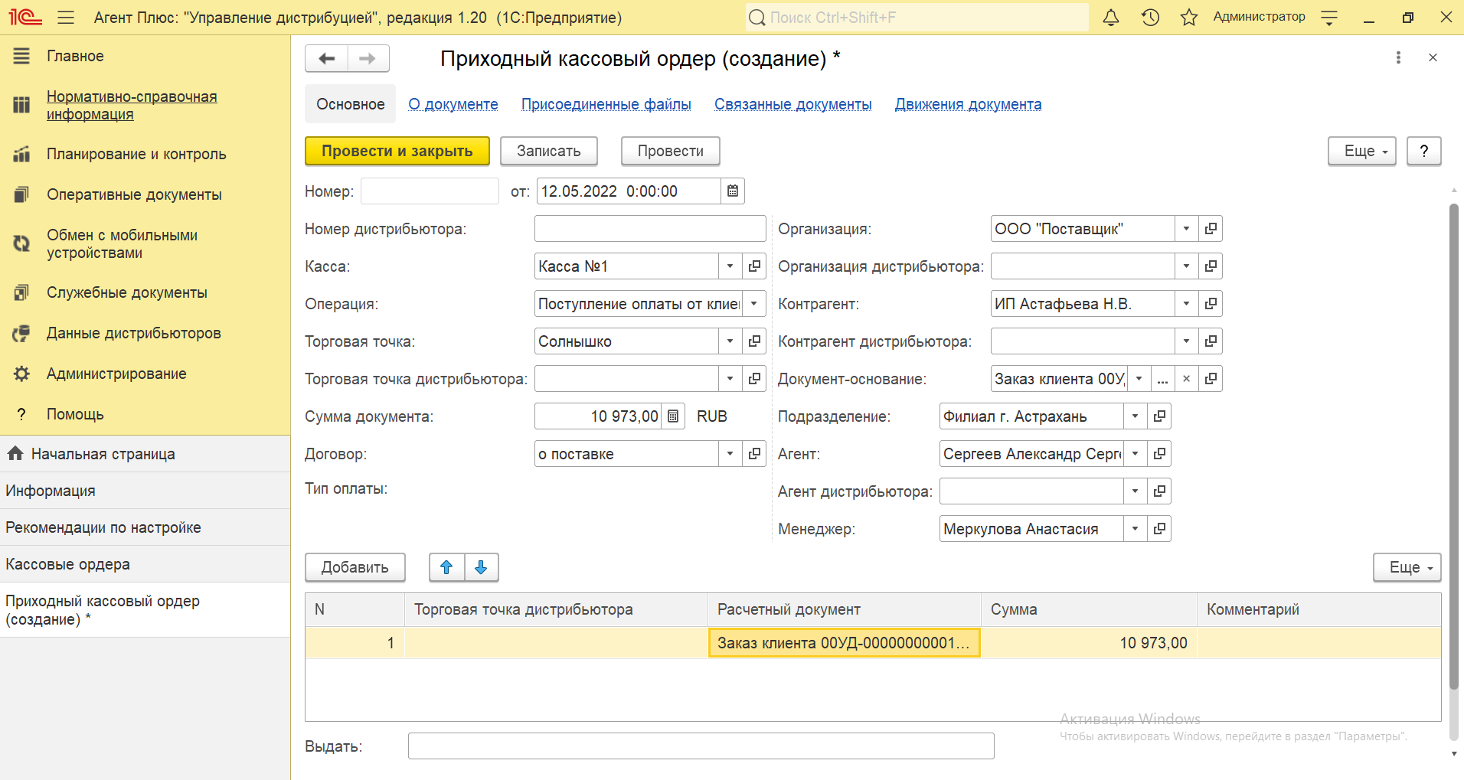Expand Подразделение dropdown
Screen dimensions: 1464x780
pos(1135,416)
